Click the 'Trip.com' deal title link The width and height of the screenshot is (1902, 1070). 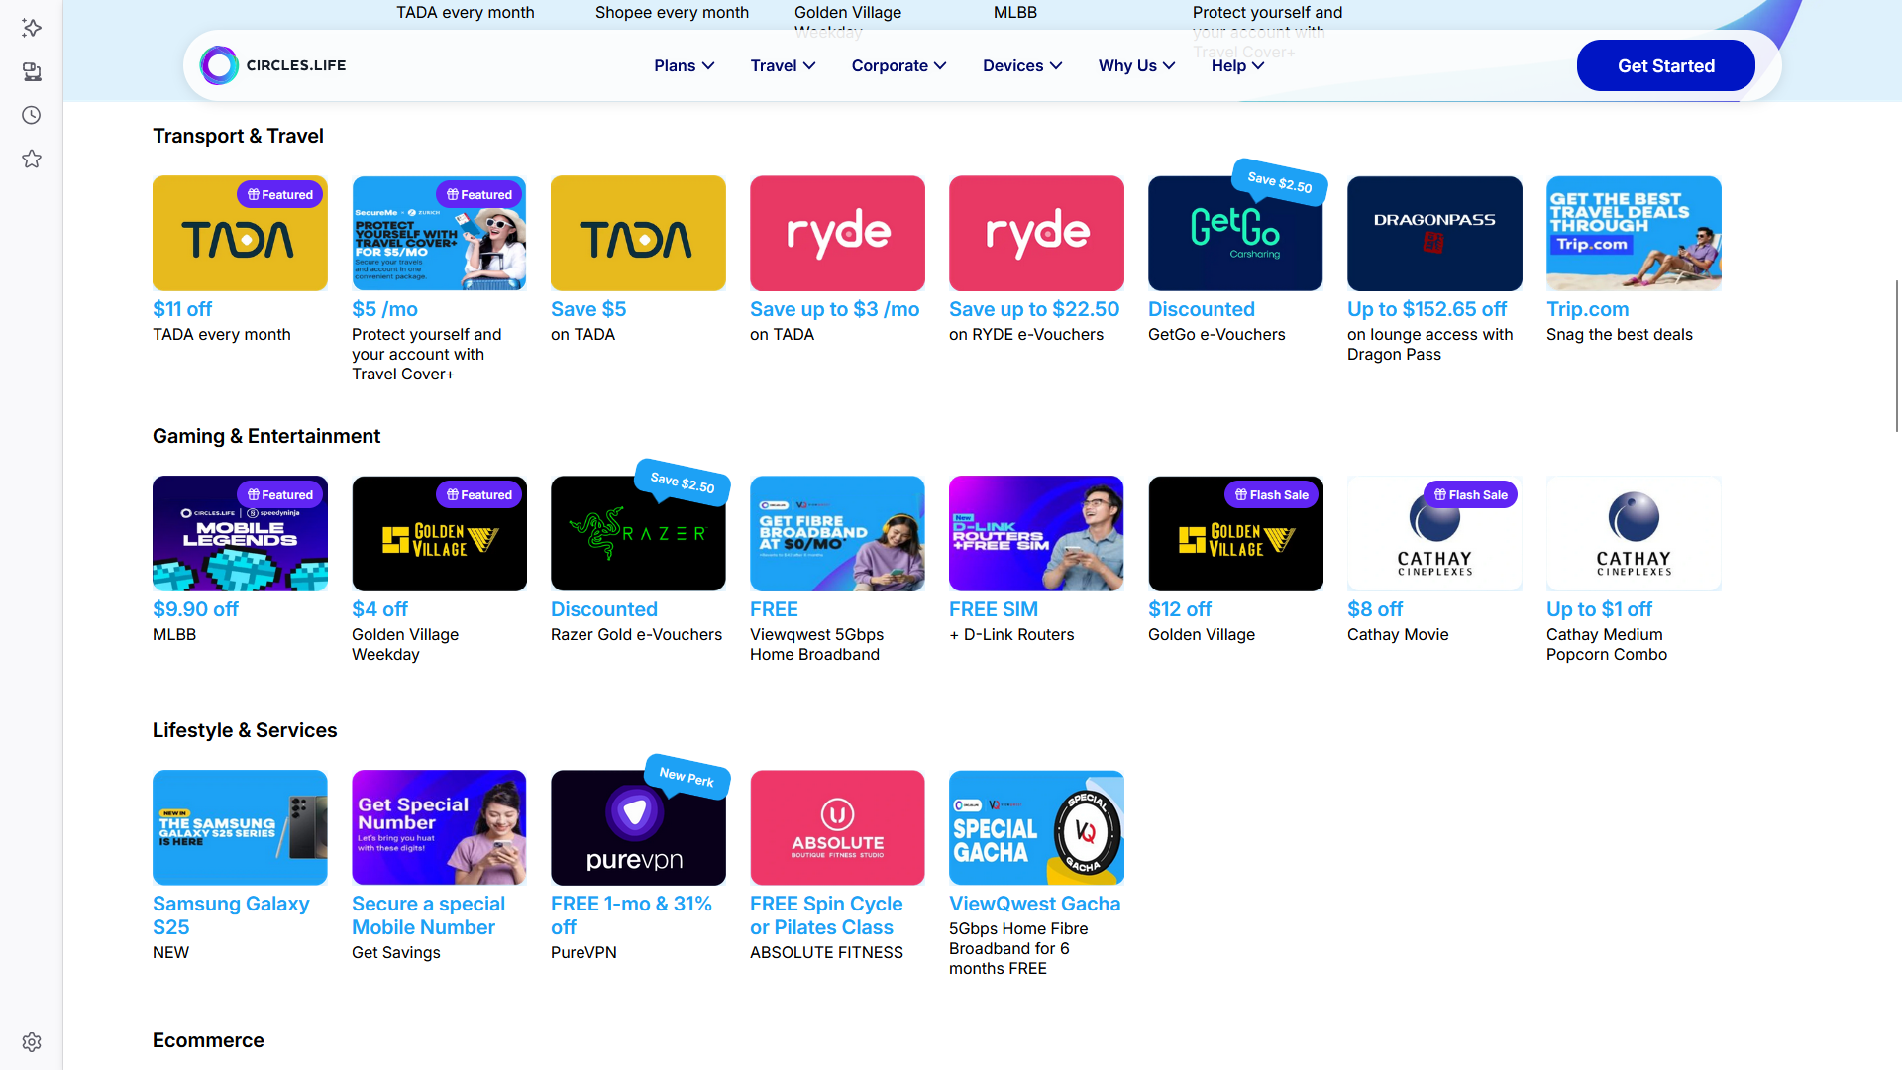1587,309
